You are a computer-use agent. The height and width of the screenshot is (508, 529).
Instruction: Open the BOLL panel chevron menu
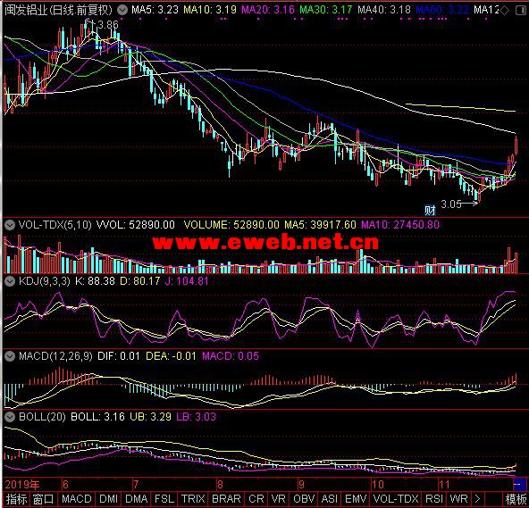10,417
